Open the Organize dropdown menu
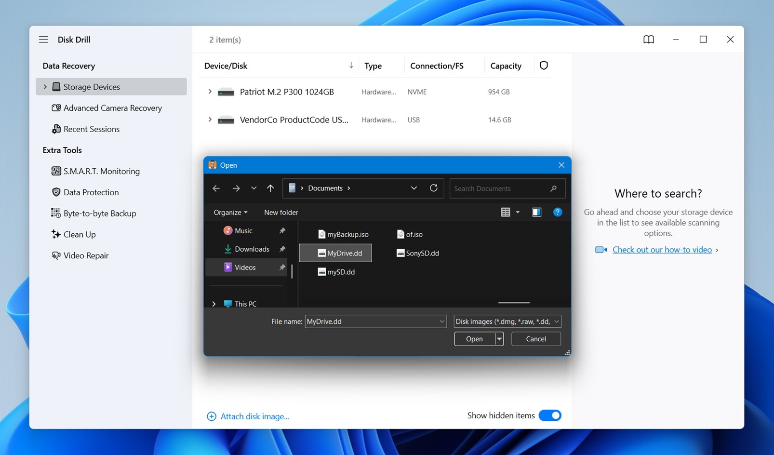 [230, 213]
